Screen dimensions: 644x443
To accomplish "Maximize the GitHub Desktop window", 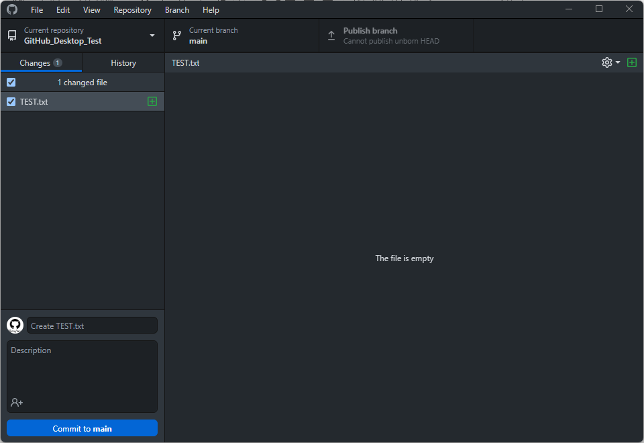I will click(x=599, y=9).
